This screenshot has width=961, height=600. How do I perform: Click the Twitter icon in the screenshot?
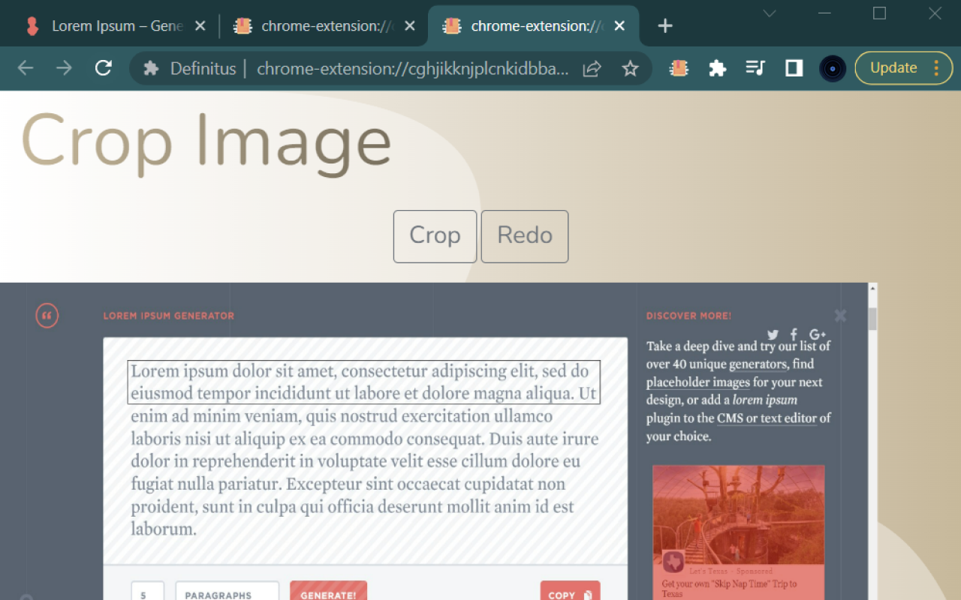pyautogui.click(x=773, y=334)
